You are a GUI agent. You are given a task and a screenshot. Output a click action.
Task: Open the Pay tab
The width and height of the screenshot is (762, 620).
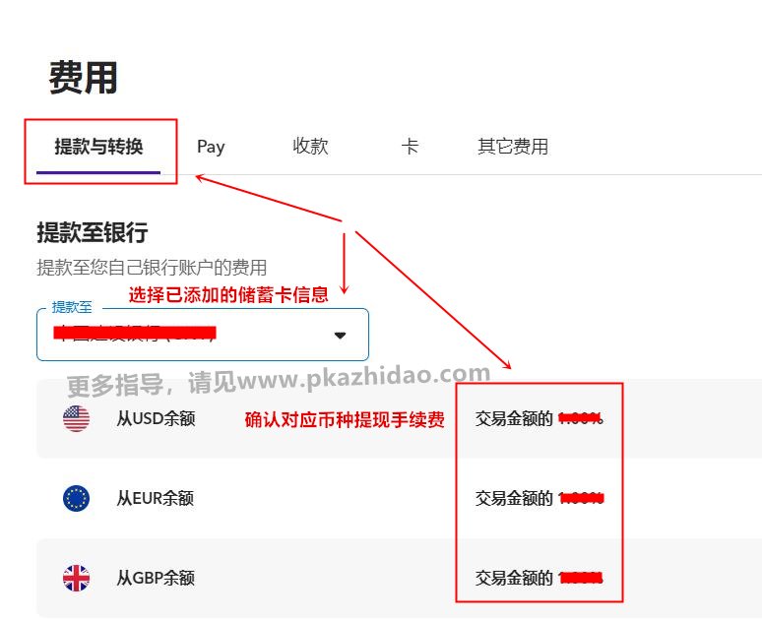pos(211,147)
